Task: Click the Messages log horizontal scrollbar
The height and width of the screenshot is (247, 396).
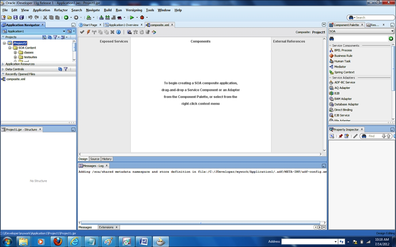Action: click(x=200, y=223)
